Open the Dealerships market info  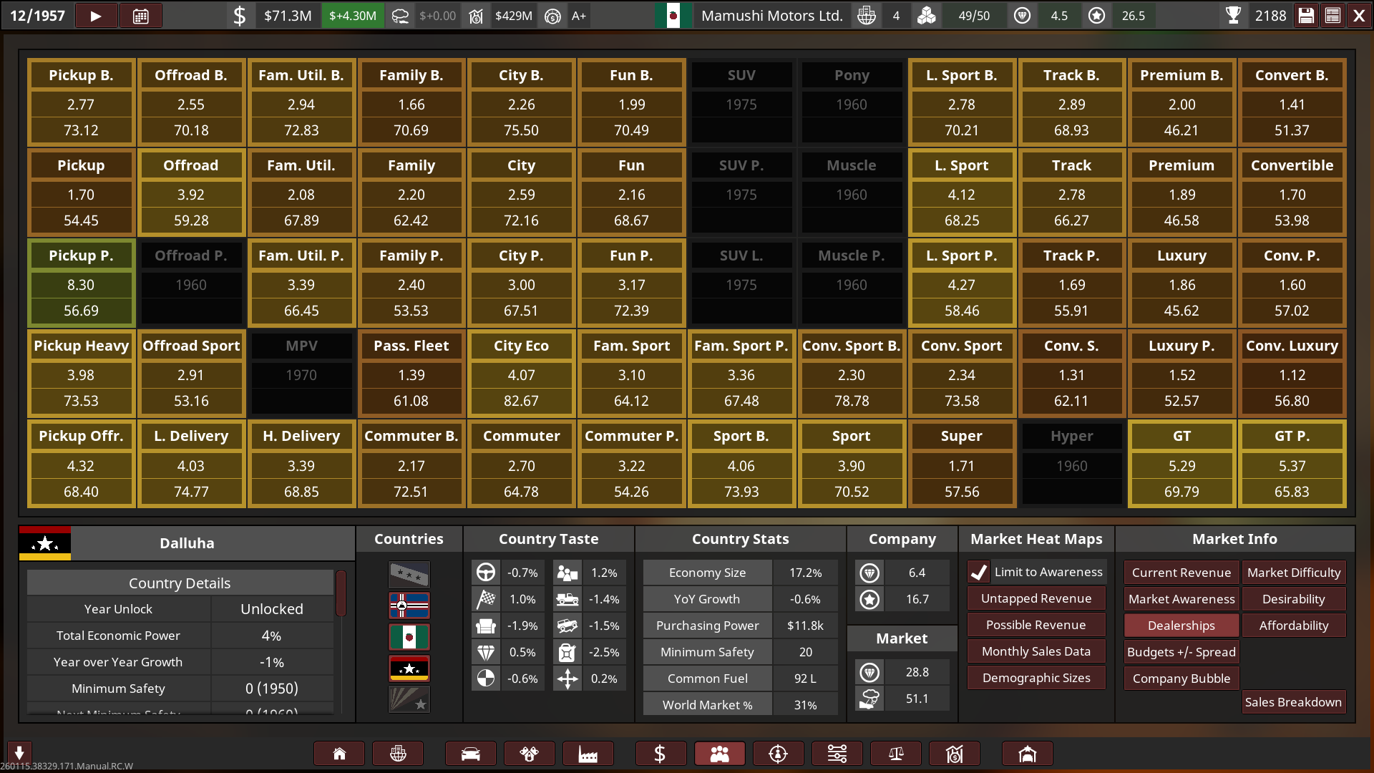1181,626
